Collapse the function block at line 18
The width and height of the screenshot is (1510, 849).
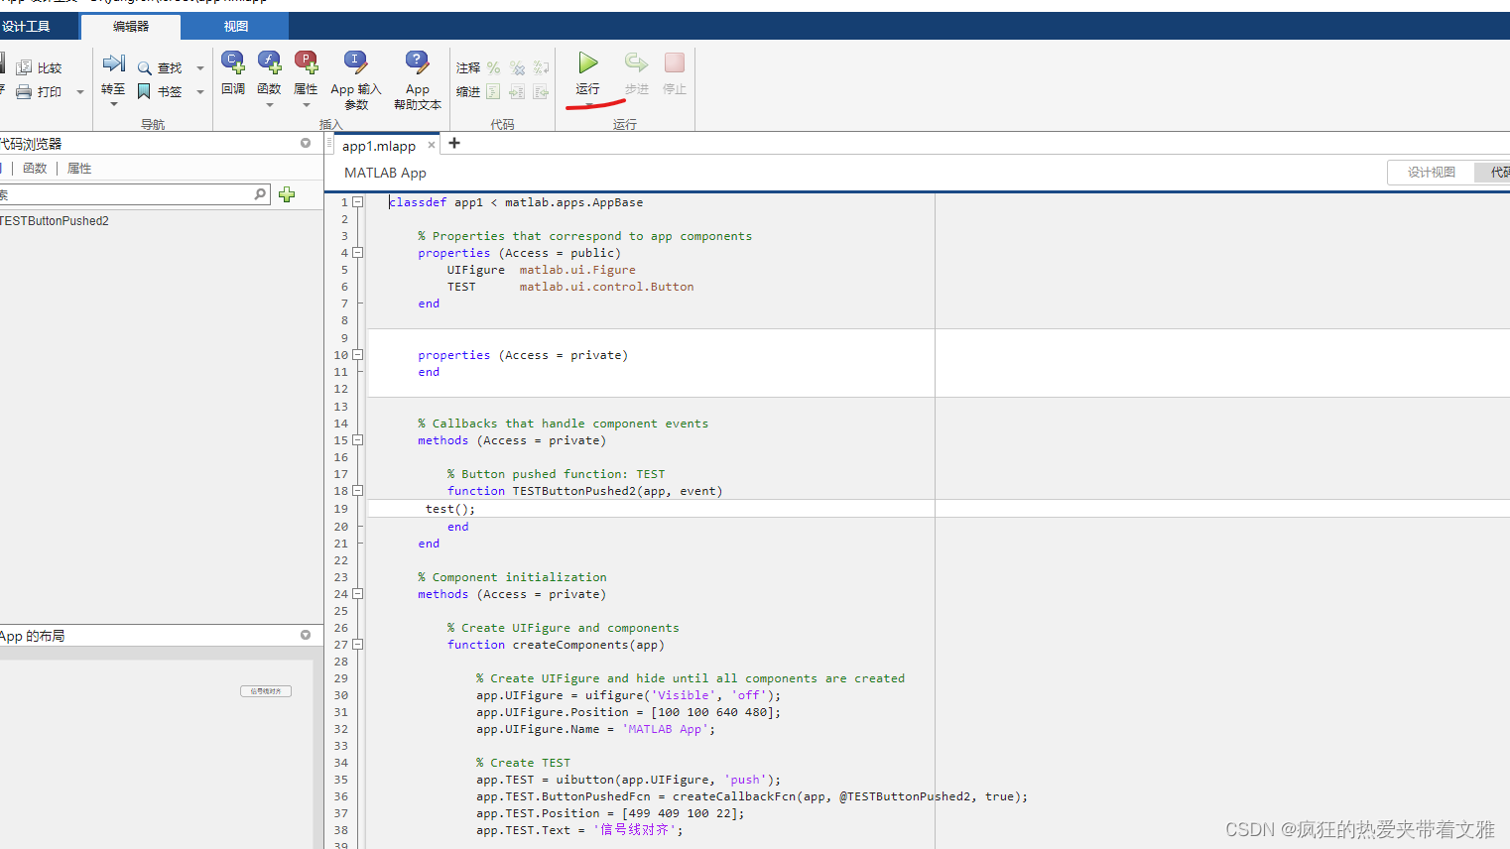[358, 490]
